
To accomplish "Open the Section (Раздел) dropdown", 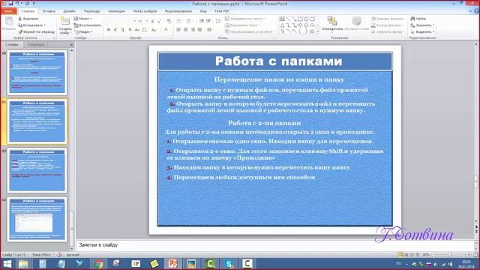I will point(83,31).
